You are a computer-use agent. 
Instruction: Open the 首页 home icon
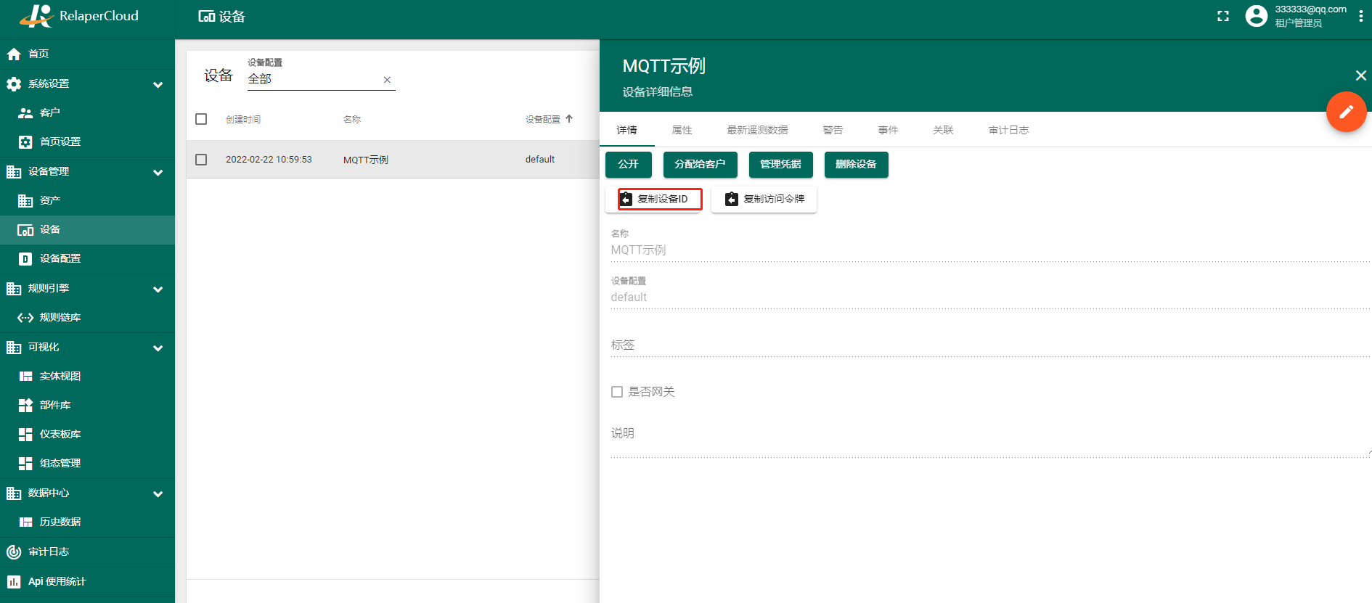pyautogui.click(x=14, y=54)
